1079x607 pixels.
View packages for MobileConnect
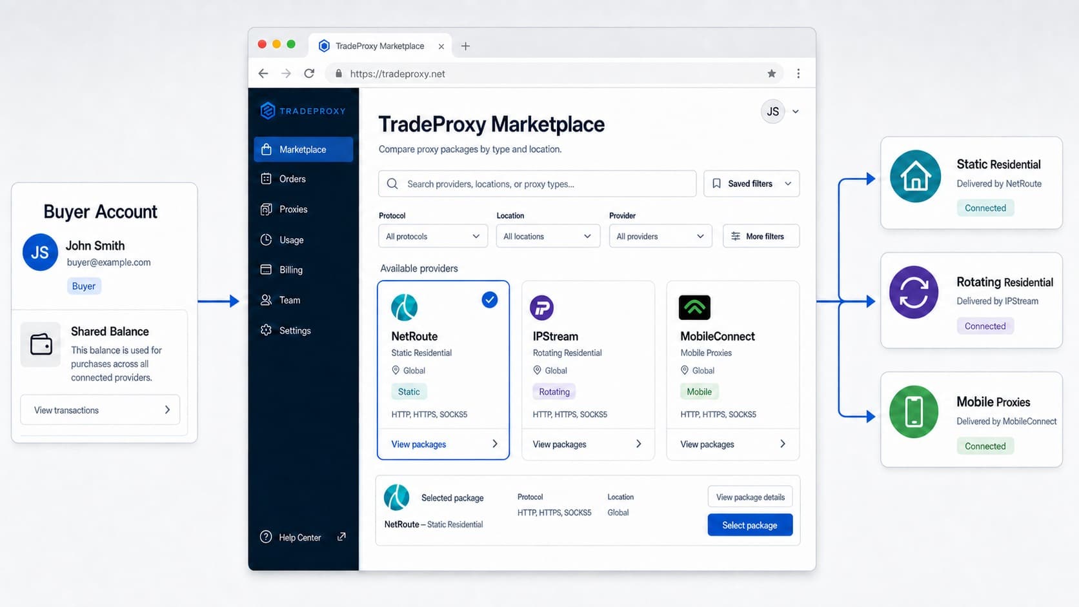pos(733,444)
